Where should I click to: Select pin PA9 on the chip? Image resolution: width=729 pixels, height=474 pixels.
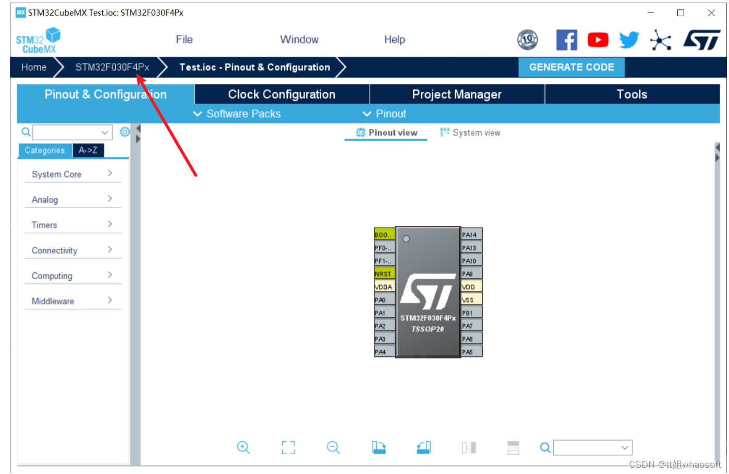(471, 273)
